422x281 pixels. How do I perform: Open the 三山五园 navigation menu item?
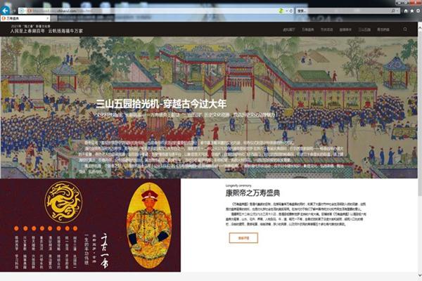click(364, 30)
